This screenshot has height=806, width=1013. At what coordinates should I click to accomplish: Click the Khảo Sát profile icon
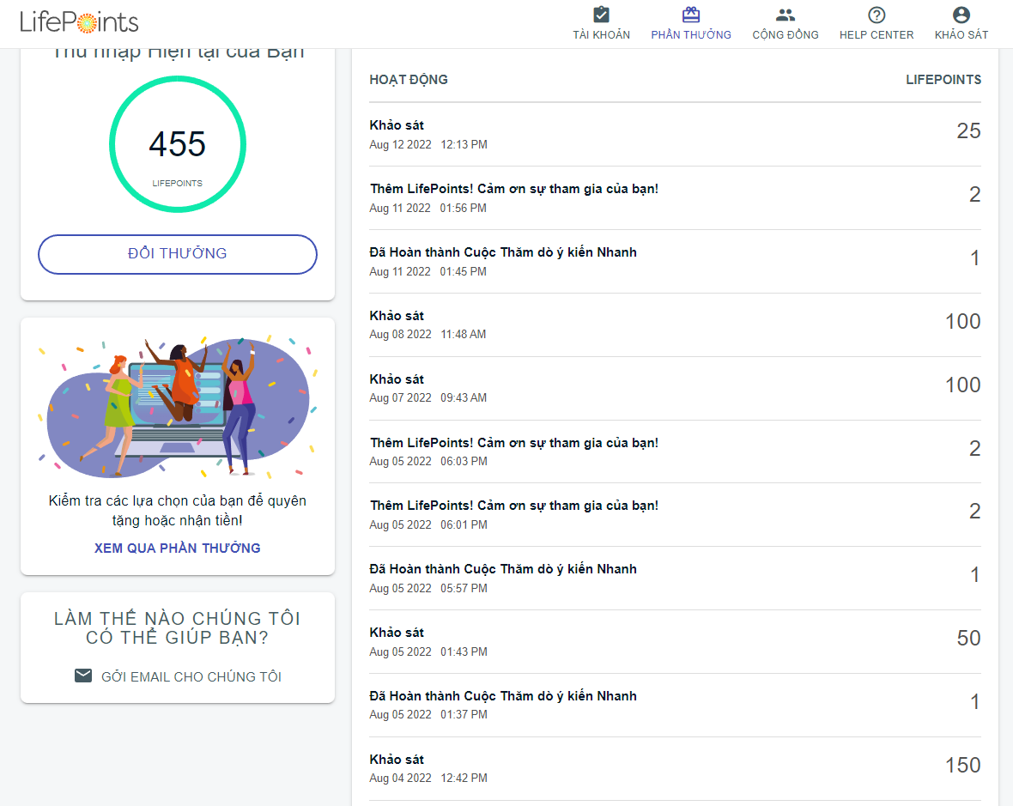961,15
